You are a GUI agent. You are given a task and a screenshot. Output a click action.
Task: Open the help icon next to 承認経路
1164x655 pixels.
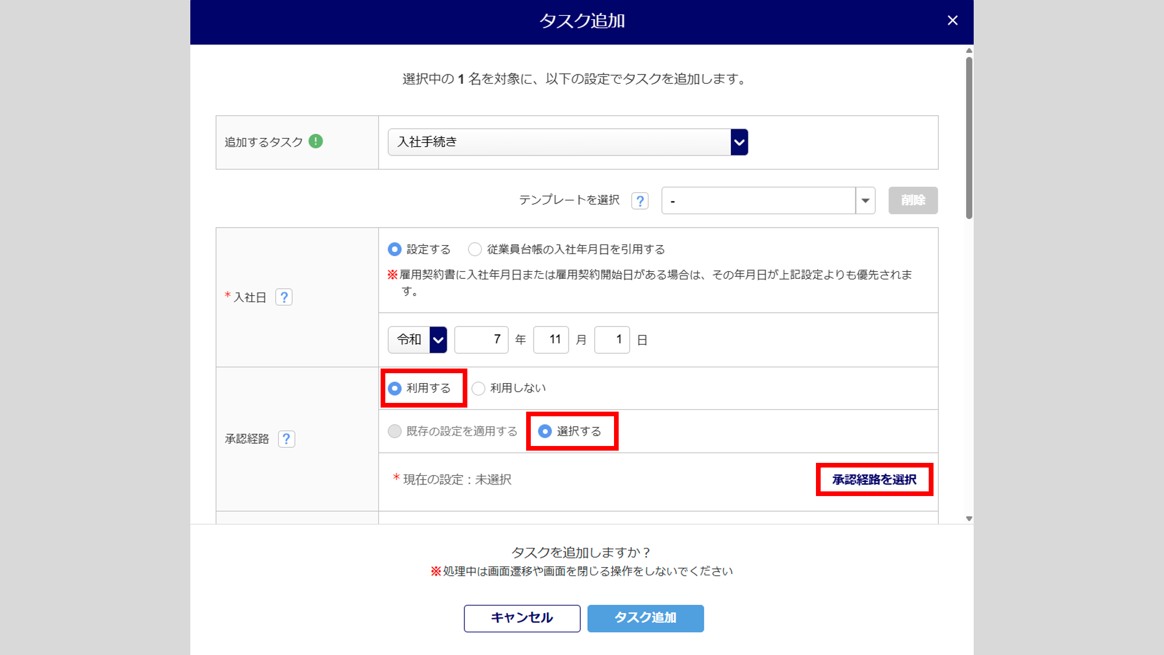coord(286,439)
